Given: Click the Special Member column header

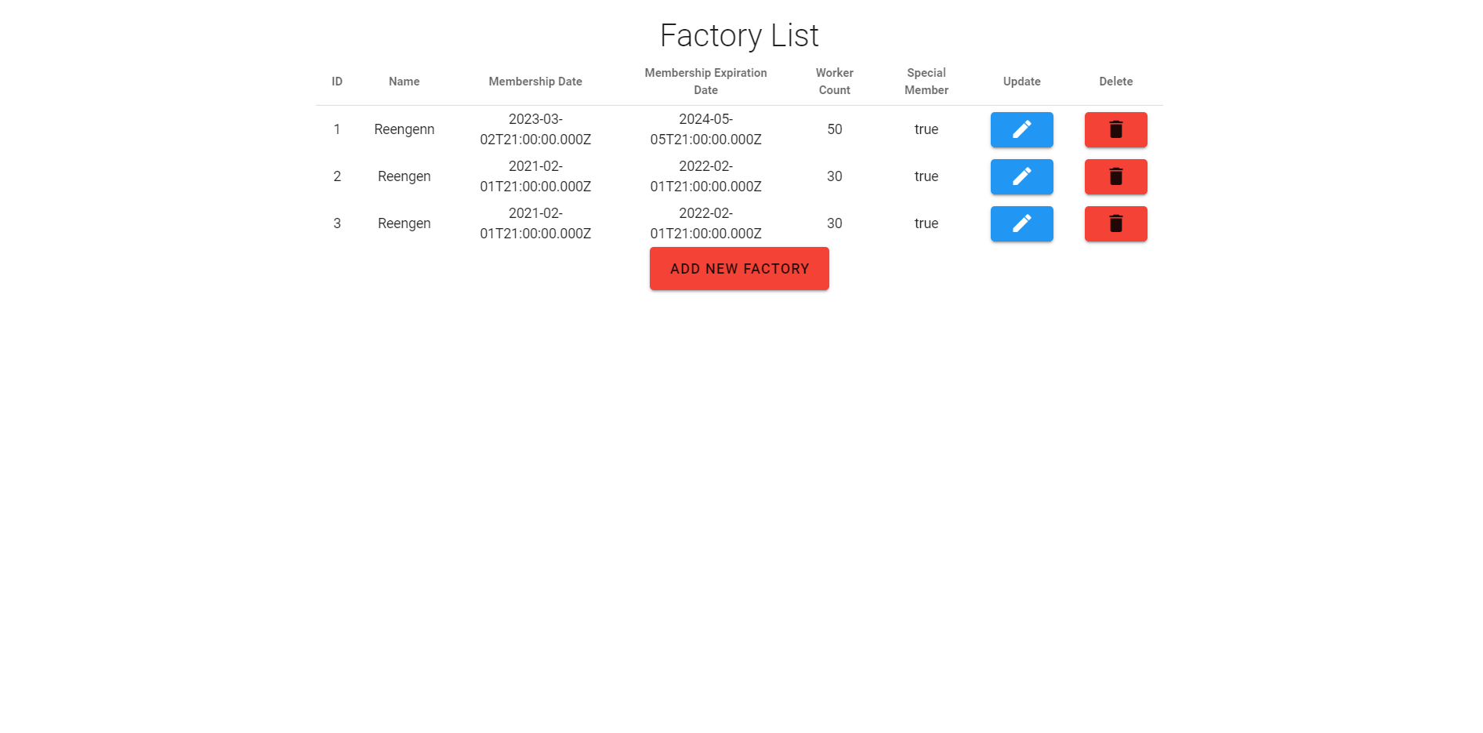Looking at the screenshot, I should [x=926, y=81].
